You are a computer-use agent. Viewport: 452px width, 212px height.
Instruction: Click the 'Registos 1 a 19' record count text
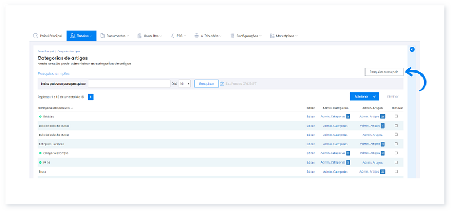tap(61, 97)
